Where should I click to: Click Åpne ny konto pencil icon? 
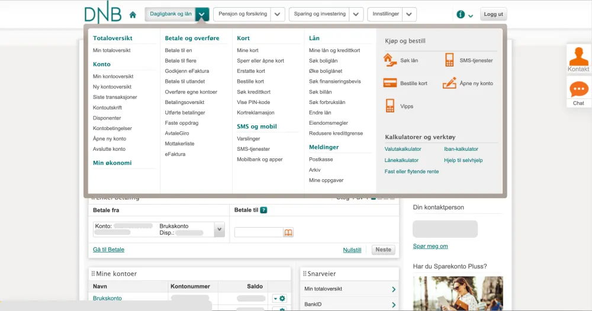tap(449, 83)
